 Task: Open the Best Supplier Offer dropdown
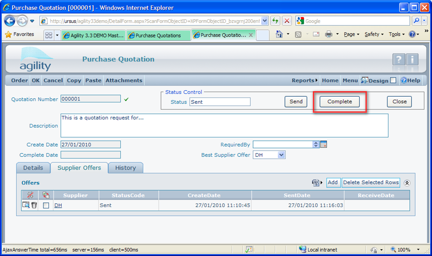(x=281, y=155)
